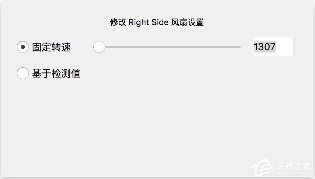The height and width of the screenshot is (179, 315).
Task: Click the 固定转速 label text
Action: point(51,47)
